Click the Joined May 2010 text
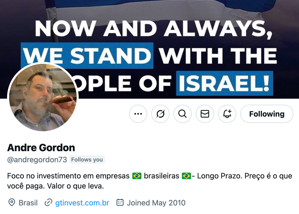 [x=156, y=203]
